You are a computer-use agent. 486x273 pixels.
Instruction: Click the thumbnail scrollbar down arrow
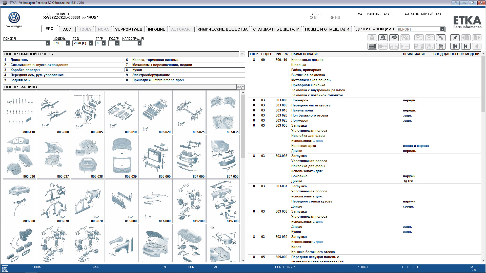tap(243, 260)
